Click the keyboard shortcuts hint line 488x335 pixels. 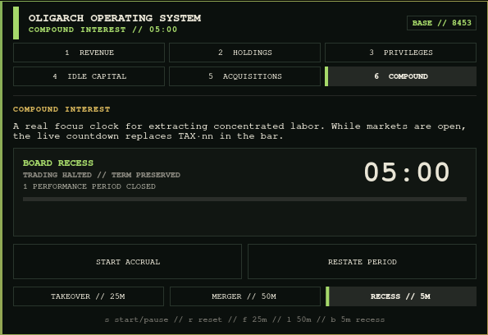click(244, 319)
